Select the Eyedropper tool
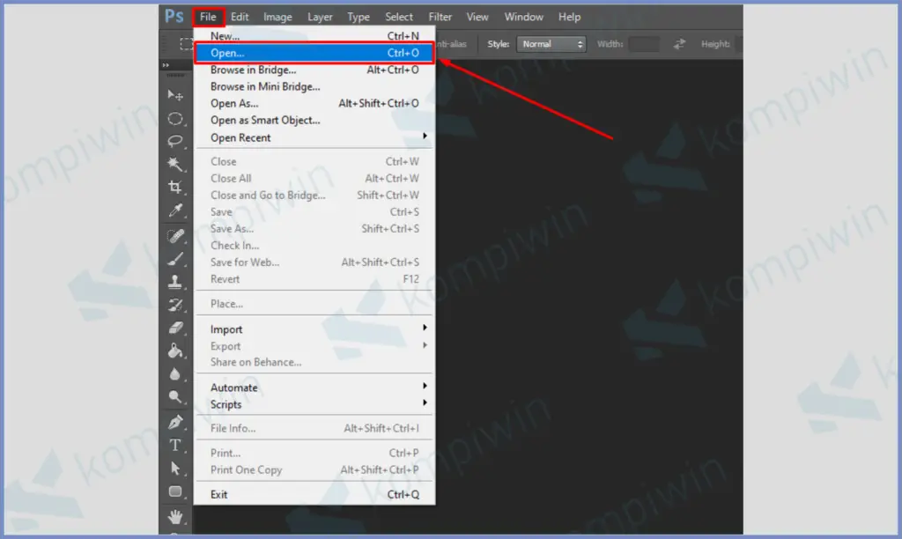 (175, 210)
